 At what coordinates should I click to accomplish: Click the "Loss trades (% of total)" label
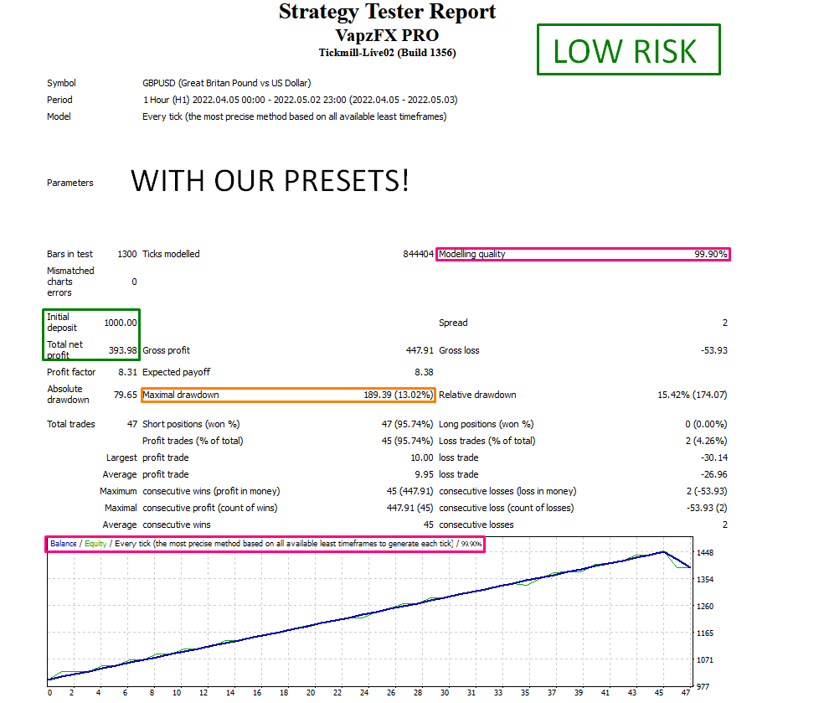[x=487, y=441]
